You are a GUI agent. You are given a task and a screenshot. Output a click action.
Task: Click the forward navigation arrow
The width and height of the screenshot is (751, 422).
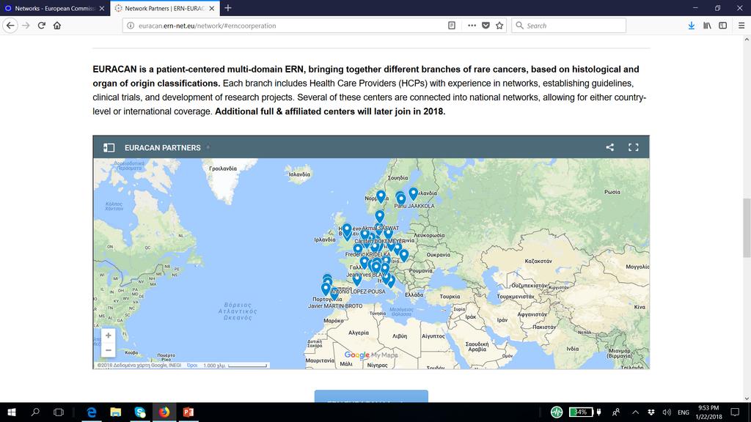(x=26, y=26)
